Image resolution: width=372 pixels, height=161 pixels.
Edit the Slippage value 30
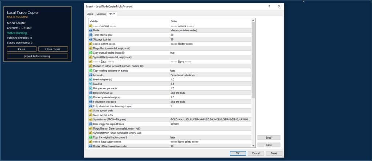[210, 39]
